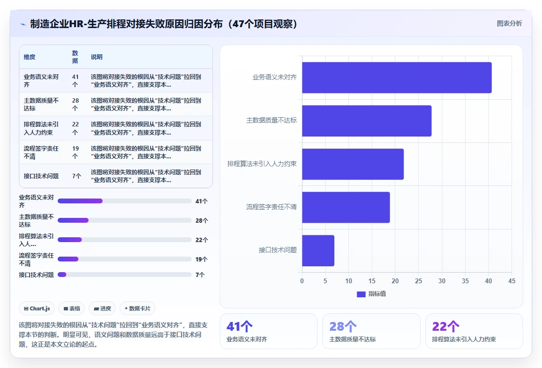Click the 业务语义未对齐 chart axis label
The width and height of the screenshot is (542, 368).
pos(274,77)
